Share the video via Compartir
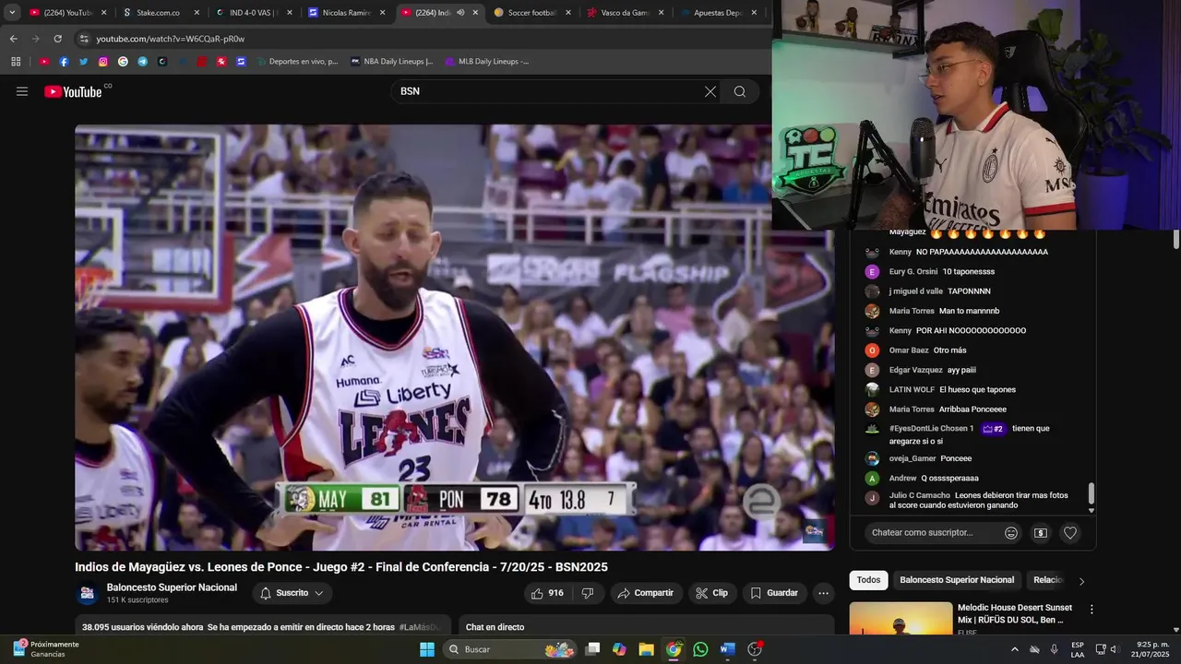1181x664 pixels. (x=645, y=593)
